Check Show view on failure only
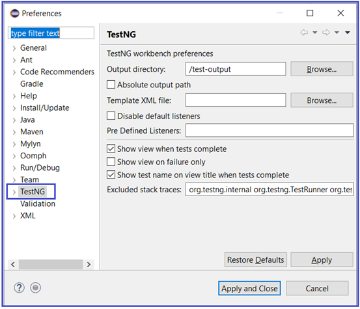360x309 pixels. tap(111, 162)
